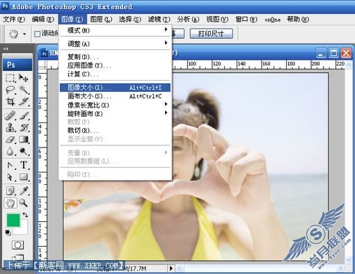
Task: Select the Type tool
Action: [x=24, y=165]
